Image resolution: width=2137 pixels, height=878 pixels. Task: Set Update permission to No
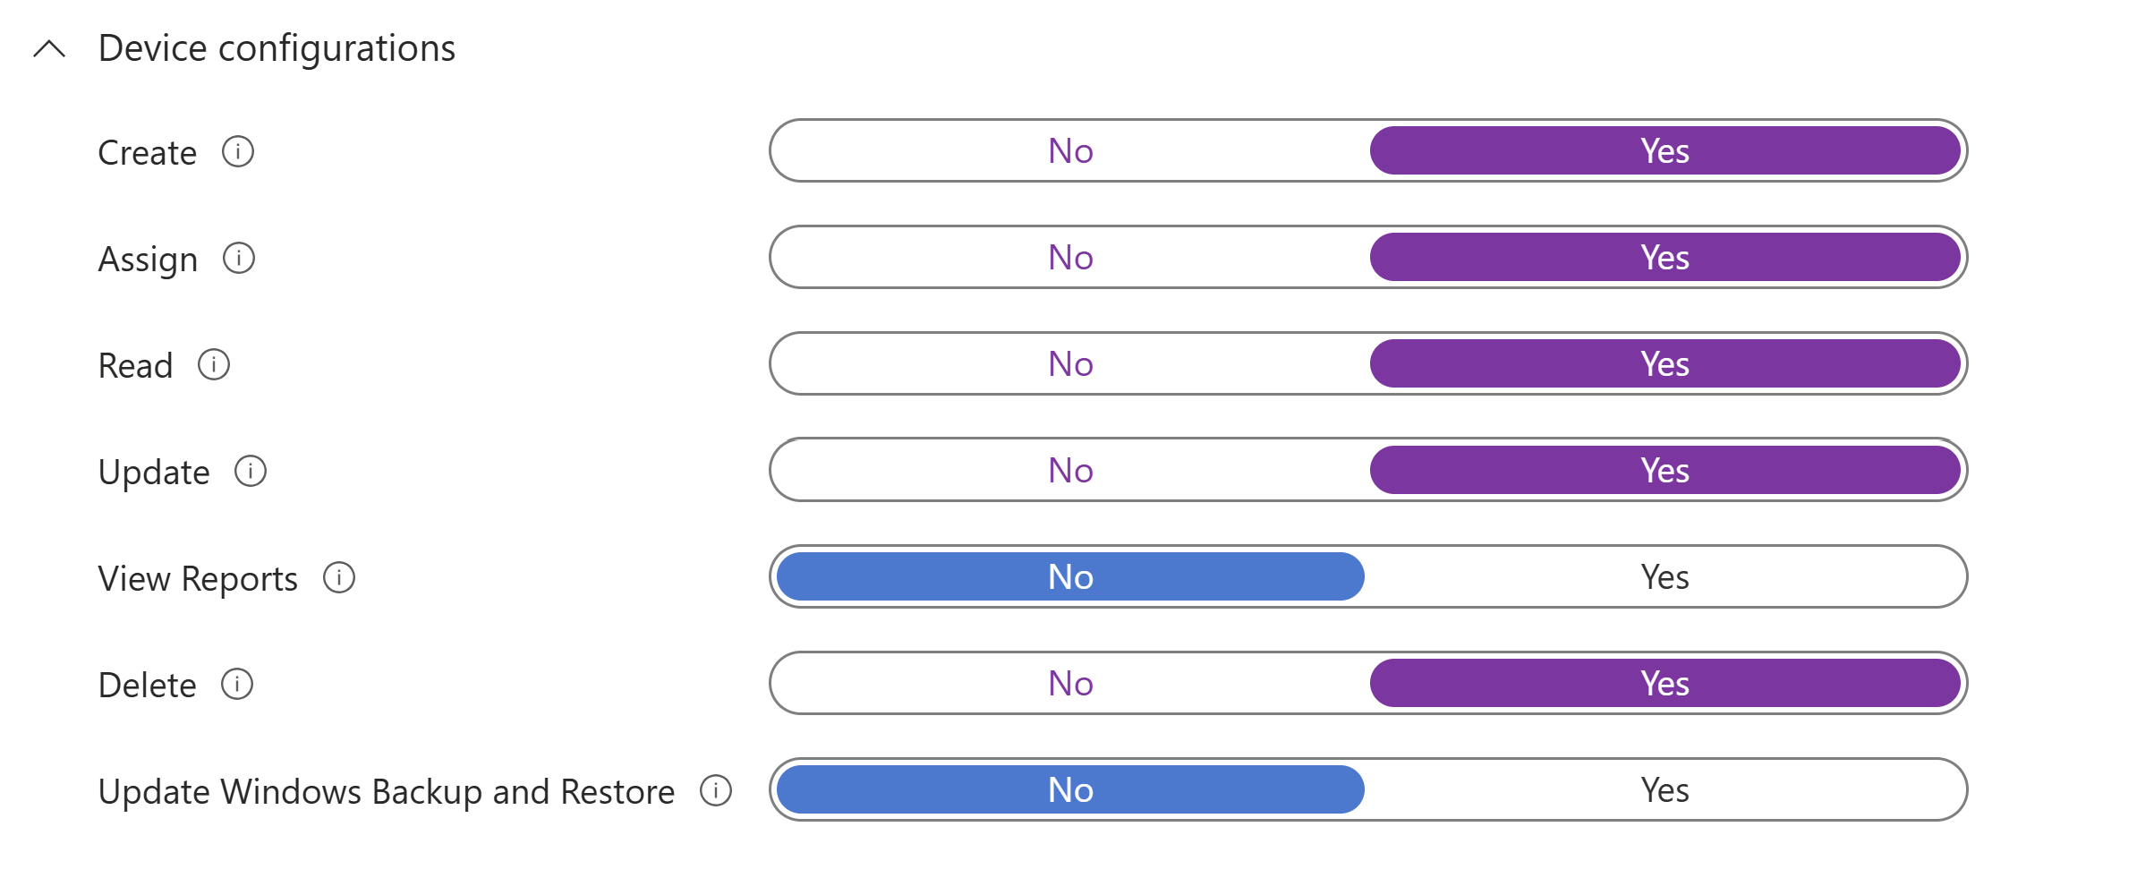tap(1070, 470)
